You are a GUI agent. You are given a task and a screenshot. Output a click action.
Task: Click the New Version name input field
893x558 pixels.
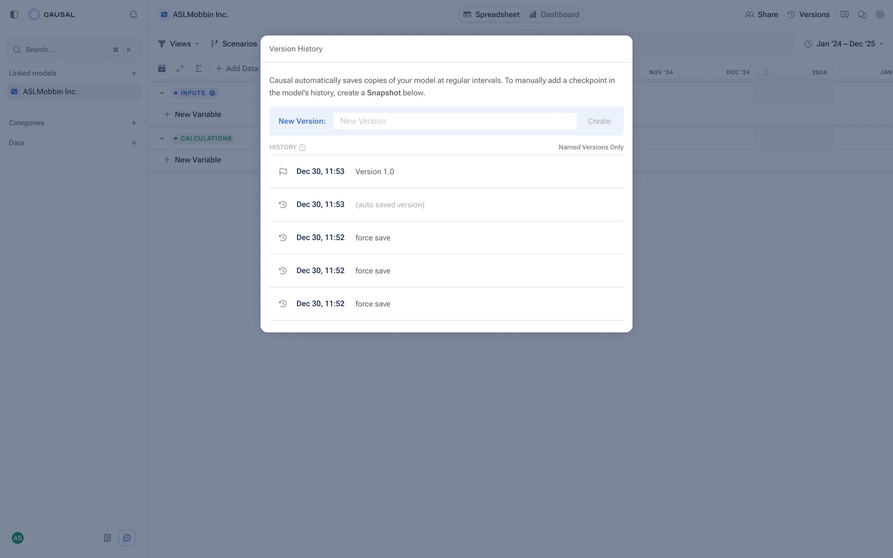pos(454,121)
